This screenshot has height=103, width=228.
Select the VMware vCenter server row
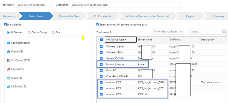[160, 47]
